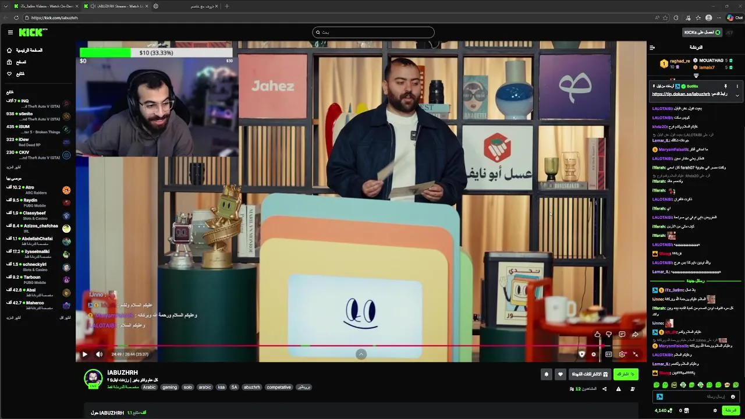Click the Following heart icon in sidebar

(x=9, y=74)
